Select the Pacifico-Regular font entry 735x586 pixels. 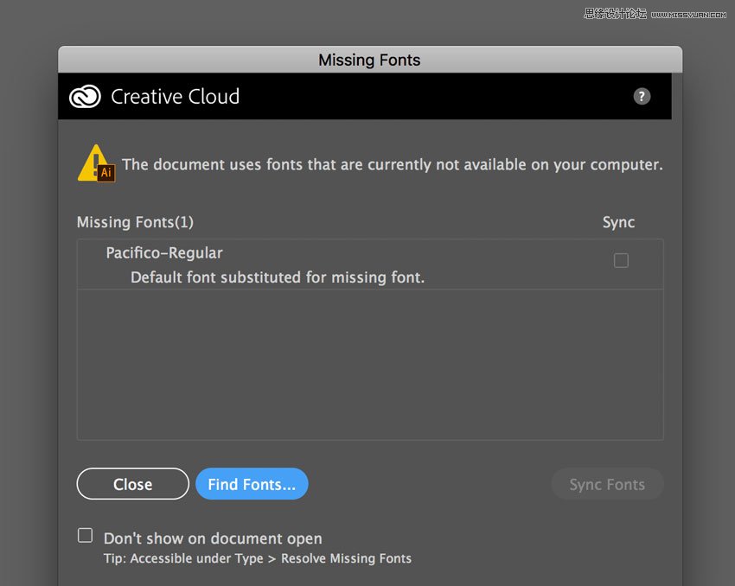(x=164, y=253)
